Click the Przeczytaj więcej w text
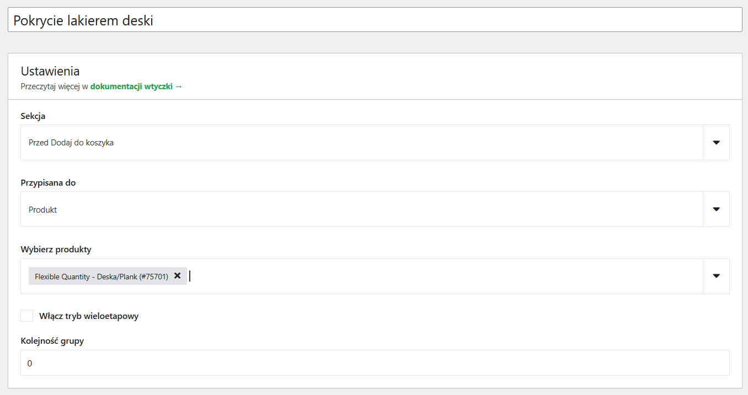 pos(55,86)
